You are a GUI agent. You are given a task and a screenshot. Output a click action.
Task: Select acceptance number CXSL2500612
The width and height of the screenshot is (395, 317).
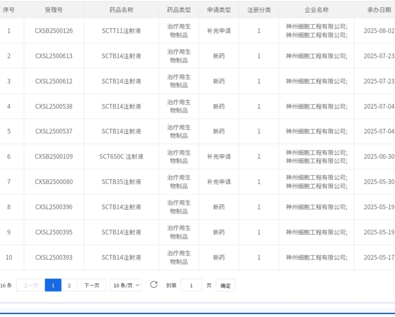(x=54, y=81)
